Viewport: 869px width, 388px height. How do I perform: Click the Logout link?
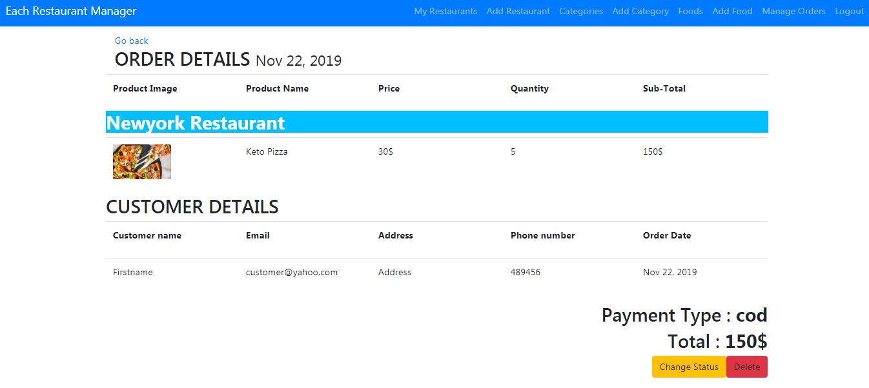click(849, 11)
